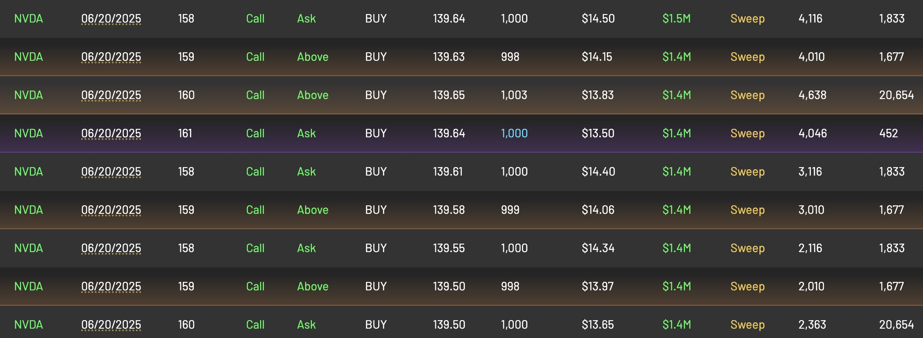Select the 4,638 volume cell

point(813,95)
